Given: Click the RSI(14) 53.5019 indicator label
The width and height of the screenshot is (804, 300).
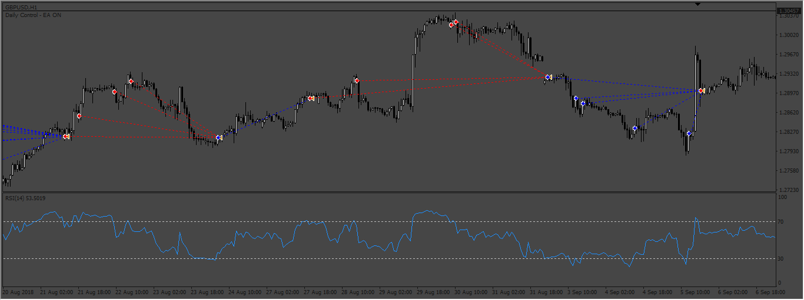Looking at the screenshot, I should 25,198.
